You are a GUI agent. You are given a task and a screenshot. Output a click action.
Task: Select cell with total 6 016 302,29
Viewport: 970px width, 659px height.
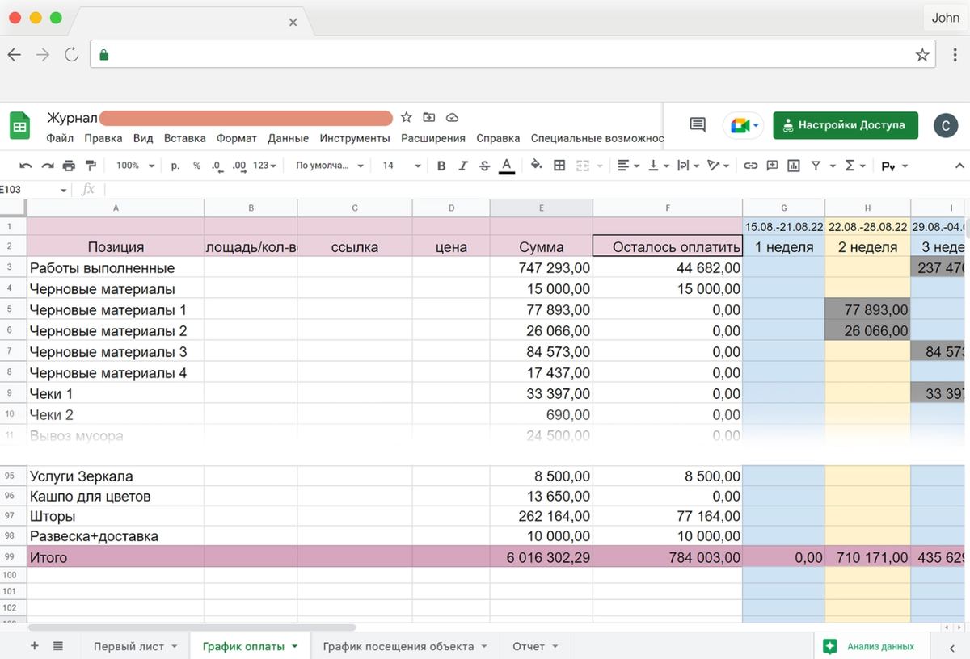coord(542,557)
